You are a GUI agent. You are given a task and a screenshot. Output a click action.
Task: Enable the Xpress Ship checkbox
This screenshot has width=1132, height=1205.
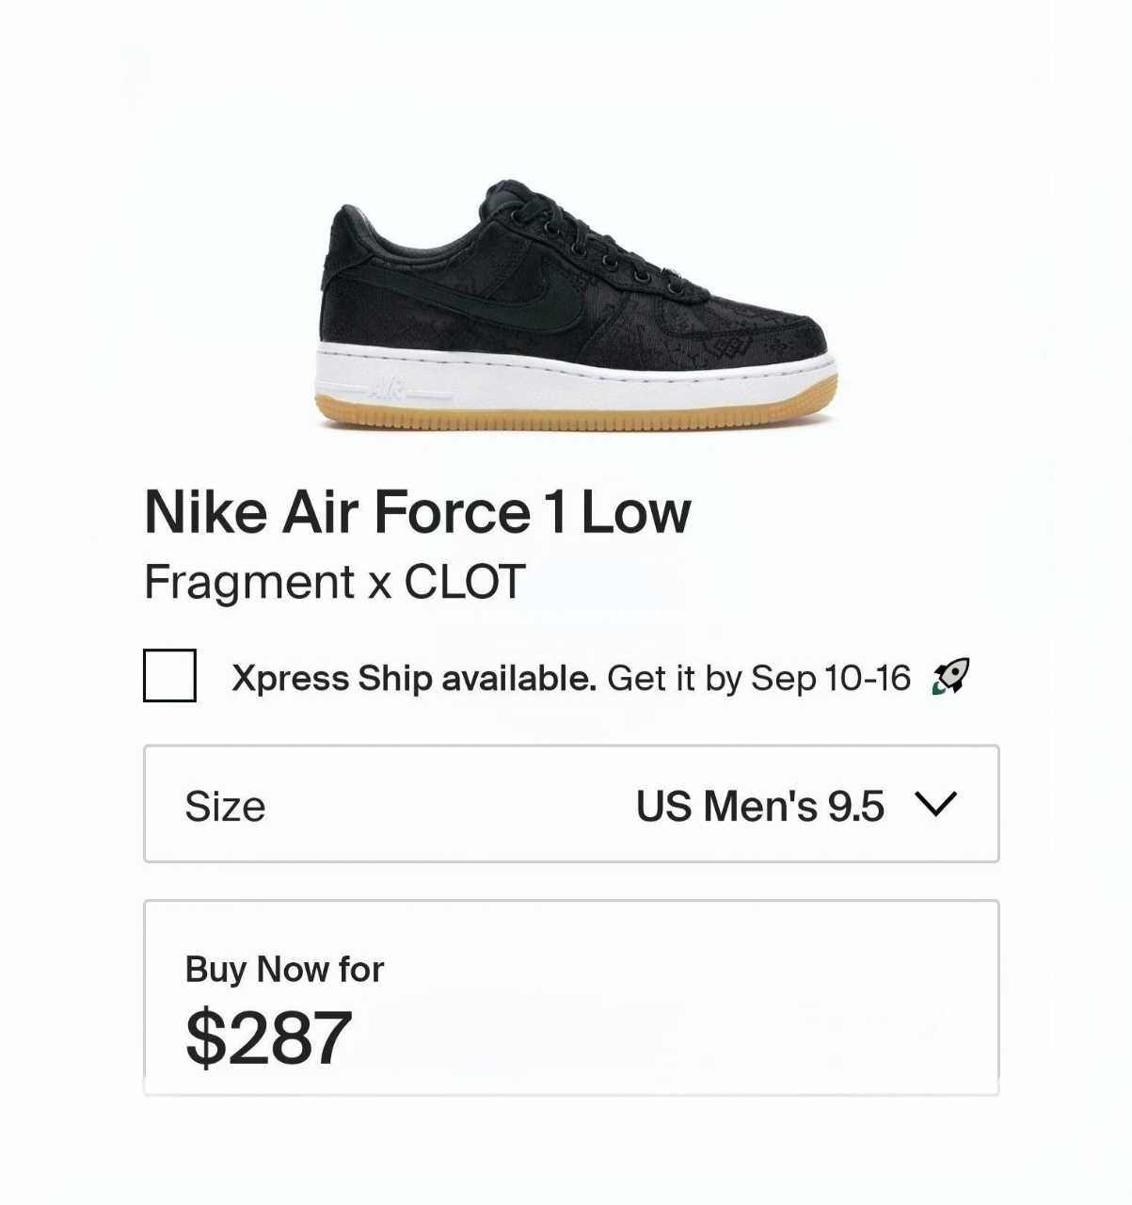(169, 676)
